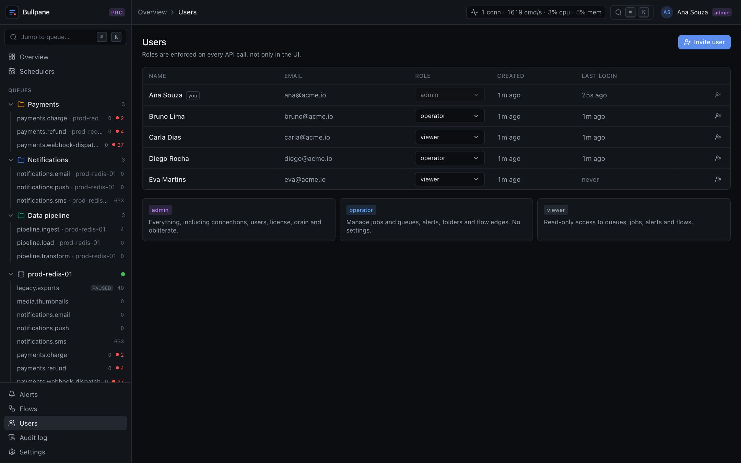Click the AS avatar of Ana Souza
Viewport: 741px width, 463px height.
click(667, 12)
